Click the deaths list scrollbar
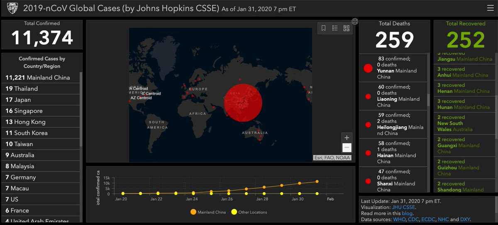The height and width of the screenshot is (225, 498). tap(428, 100)
